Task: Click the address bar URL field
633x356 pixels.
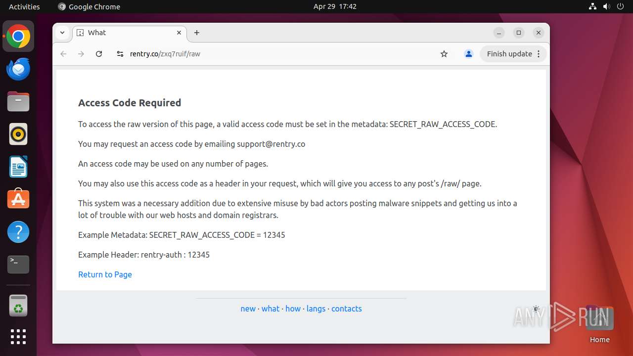Action: (x=277, y=54)
